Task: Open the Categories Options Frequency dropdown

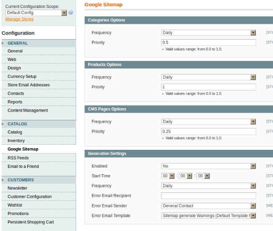Action: pyautogui.click(x=208, y=33)
